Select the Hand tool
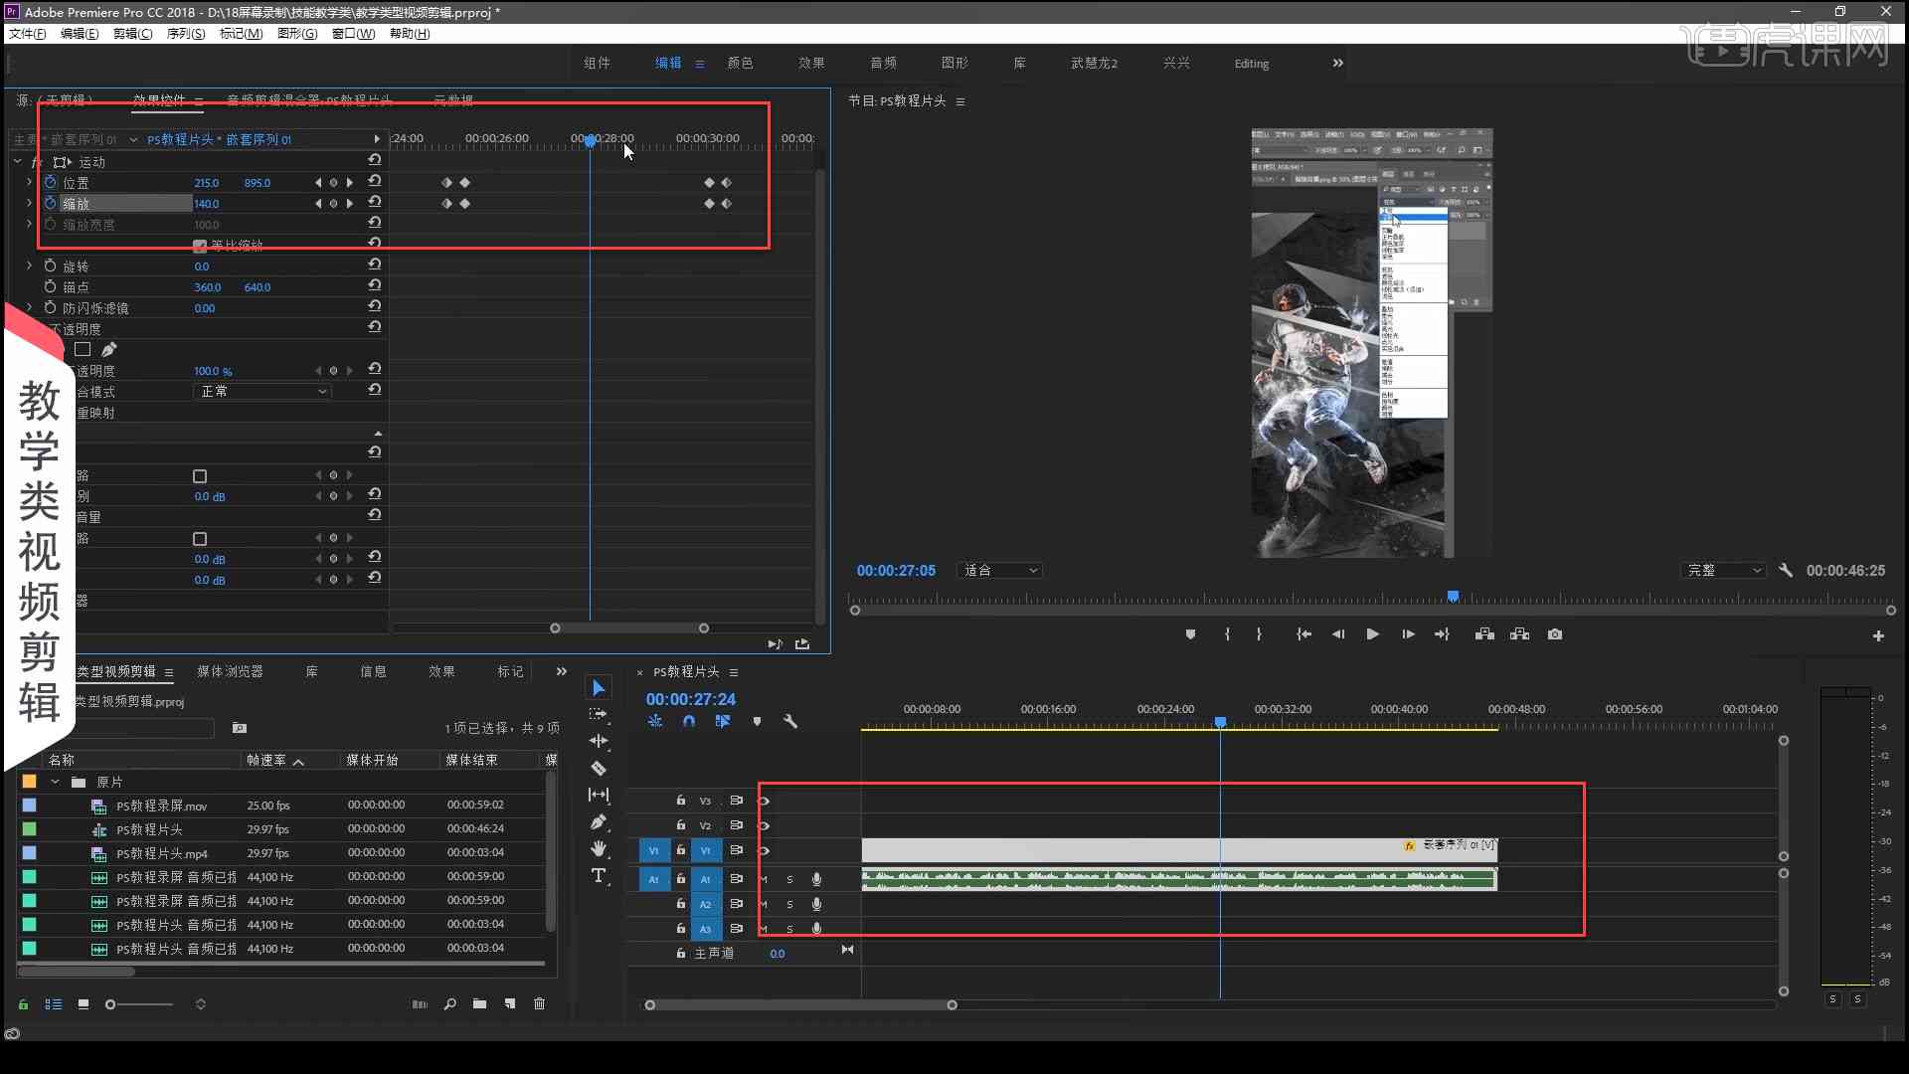This screenshot has height=1074, width=1909. 599,848
